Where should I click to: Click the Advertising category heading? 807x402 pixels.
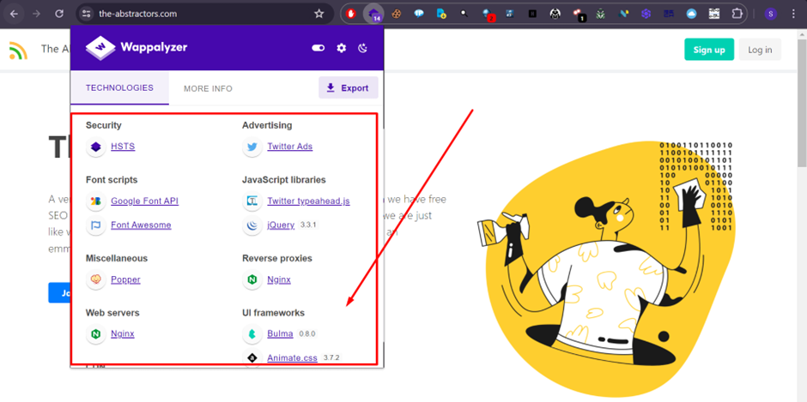click(267, 125)
